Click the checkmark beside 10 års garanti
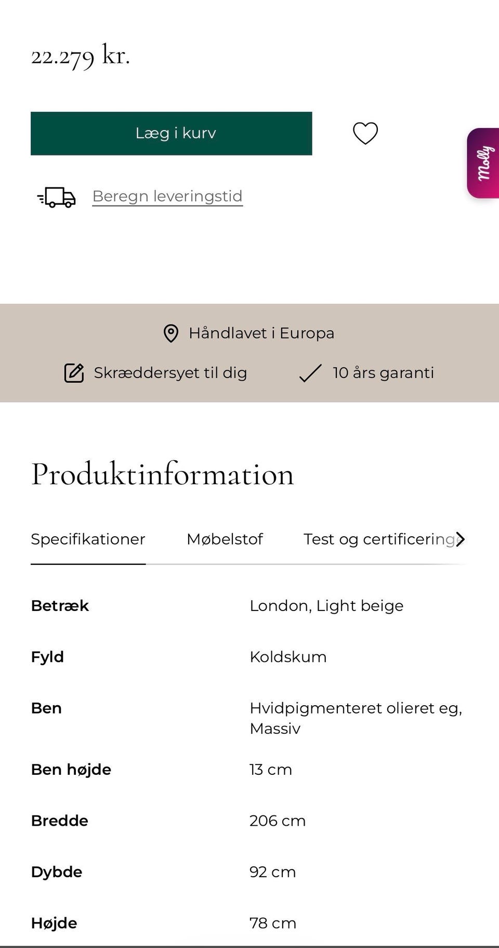Image resolution: width=499 pixels, height=948 pixels. pyautogui.click(x=311, y=372)
